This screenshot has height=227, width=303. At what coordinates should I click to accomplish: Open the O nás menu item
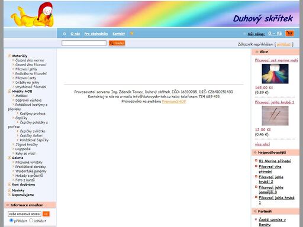pos(75,34)
